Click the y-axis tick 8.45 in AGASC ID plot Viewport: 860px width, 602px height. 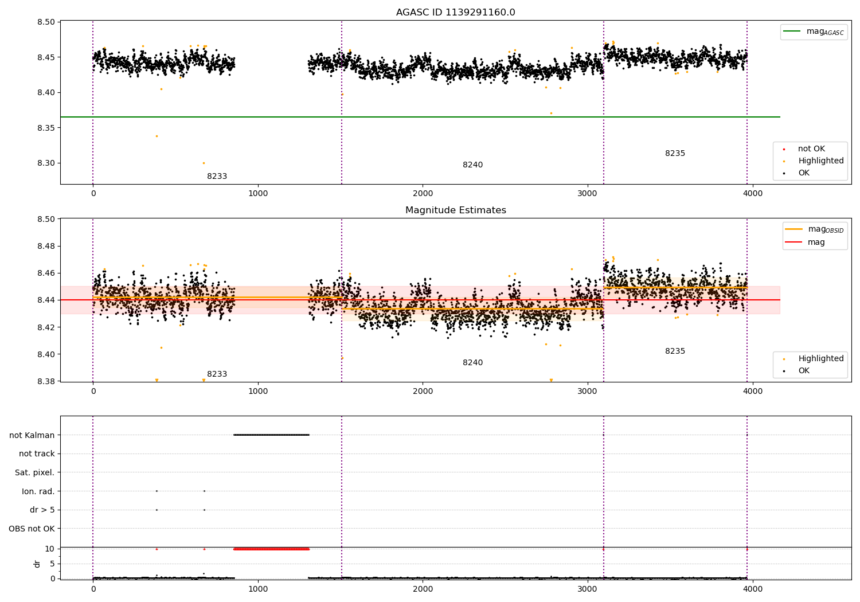45,57
